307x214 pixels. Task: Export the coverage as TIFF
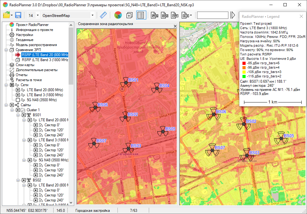pos(175,15)
